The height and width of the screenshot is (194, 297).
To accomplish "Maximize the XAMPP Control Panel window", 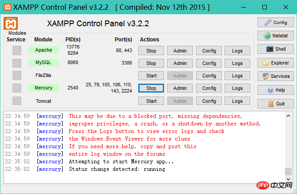I will click(265, 7).
